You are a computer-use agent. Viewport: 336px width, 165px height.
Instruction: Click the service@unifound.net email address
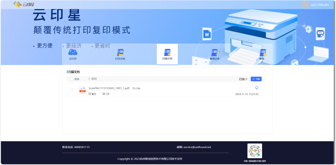197,147
